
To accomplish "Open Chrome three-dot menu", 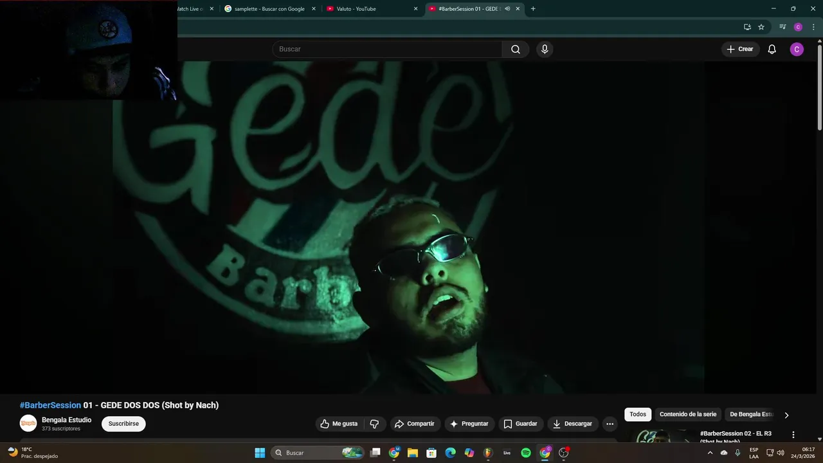I will click(x=813, y=27).
